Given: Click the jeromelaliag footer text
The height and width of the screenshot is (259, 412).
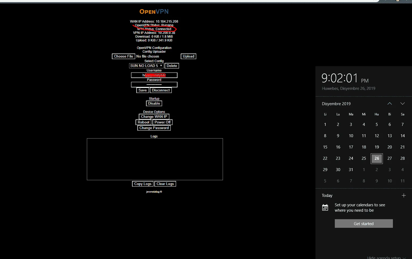Looking at the screenshot, I should [x=154, y=192].
